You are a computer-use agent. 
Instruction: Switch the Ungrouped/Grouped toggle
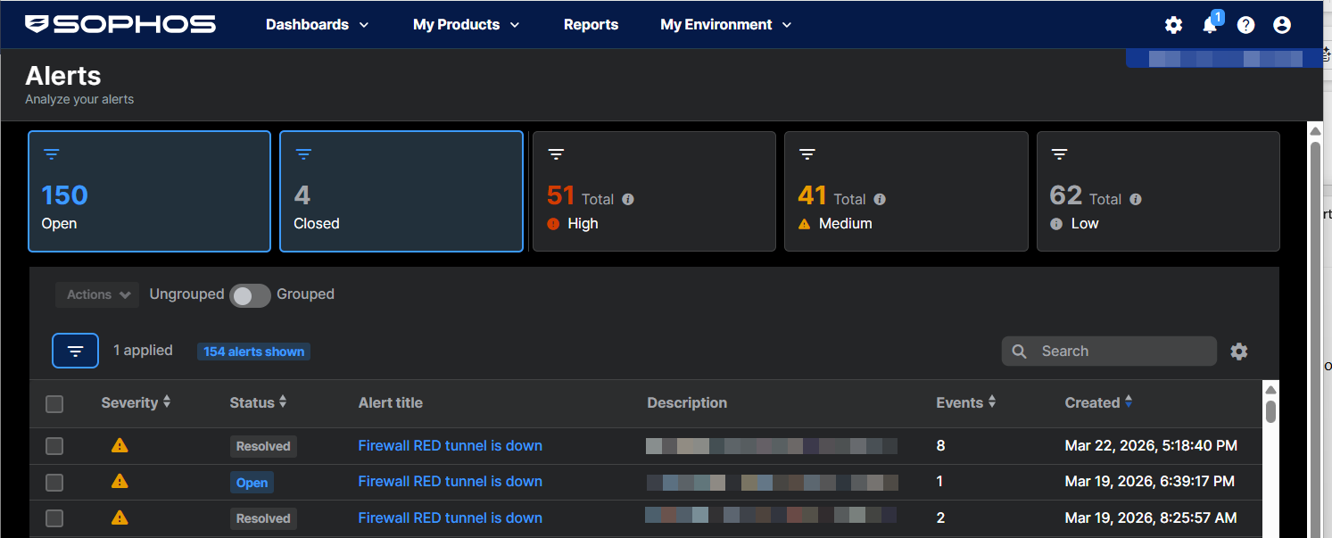click(x=250, y=295)
